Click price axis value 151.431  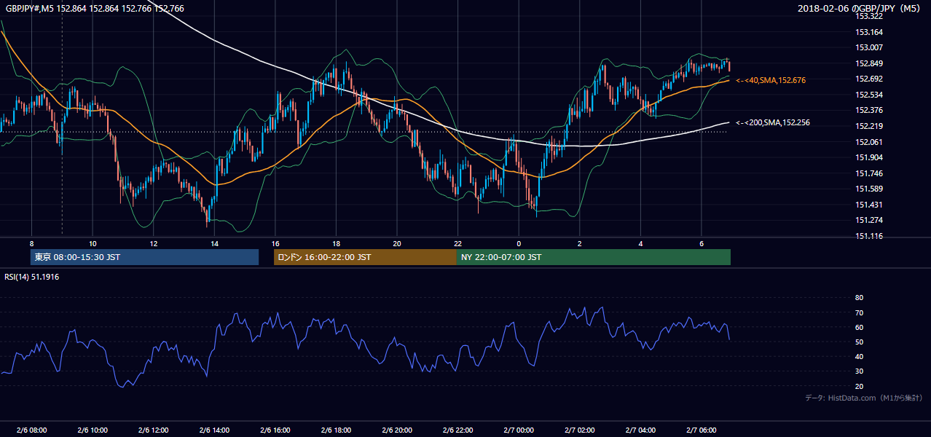coord(868,205)
